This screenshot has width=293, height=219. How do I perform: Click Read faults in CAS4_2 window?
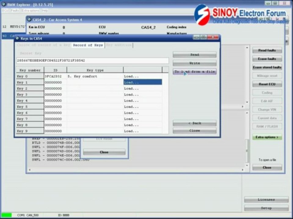267,50
